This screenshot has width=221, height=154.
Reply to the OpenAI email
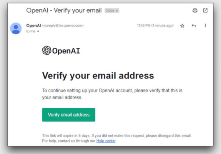pyautogui.click(x=194, y=25)
